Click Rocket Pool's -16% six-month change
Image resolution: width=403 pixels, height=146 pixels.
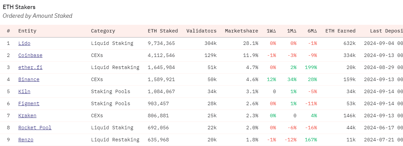(311, 128)
